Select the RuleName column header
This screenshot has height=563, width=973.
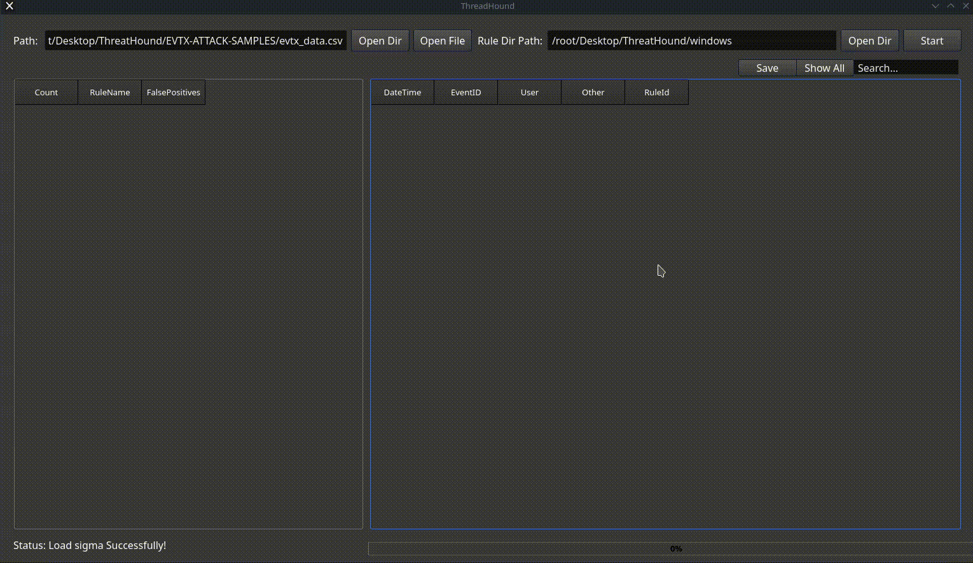pyautogui.click(x=110, y=92)
